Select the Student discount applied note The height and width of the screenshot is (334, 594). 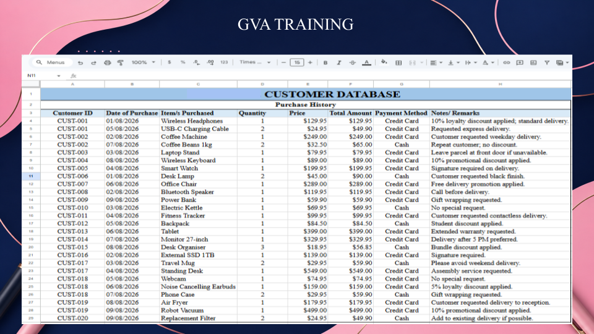(500, 223)
